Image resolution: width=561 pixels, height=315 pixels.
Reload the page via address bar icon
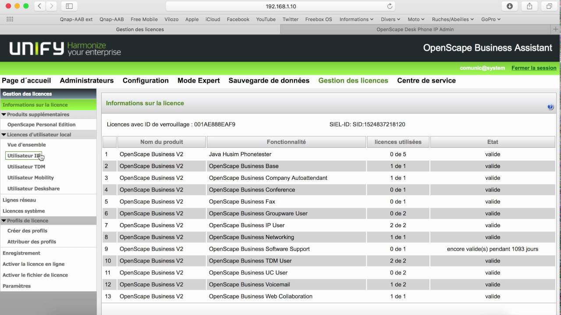[x=389, y=6]
